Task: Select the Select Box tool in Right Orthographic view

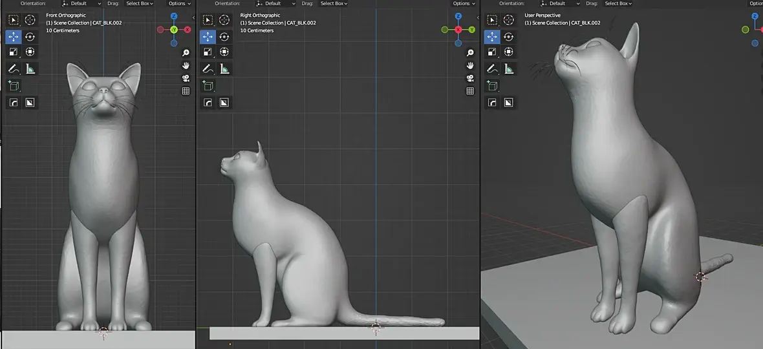Action: point(208,21)
